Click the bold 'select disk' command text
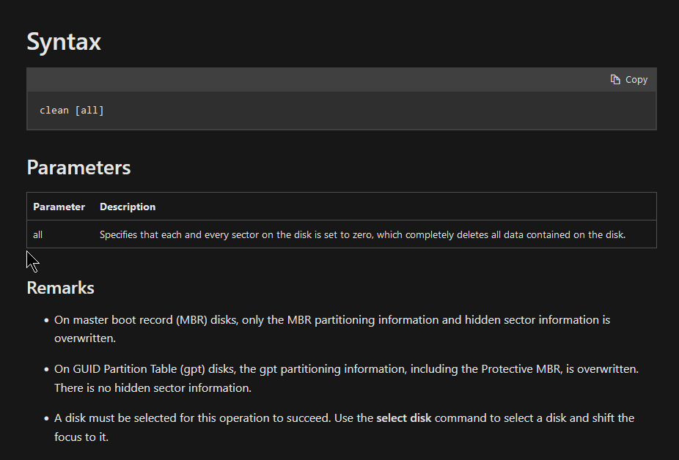 (404, 418)
